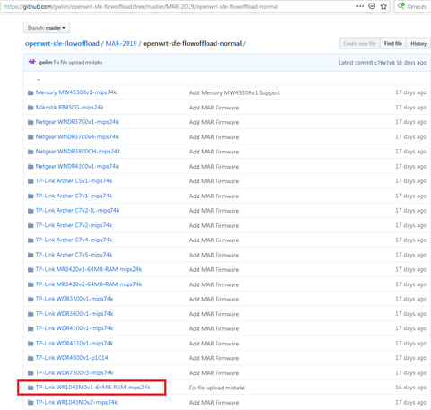Click folder icon beside TP-Link WDR7500v3-mips74k
Image resolution: width=431 pixels, height=410 pixels.
(31, 373)
